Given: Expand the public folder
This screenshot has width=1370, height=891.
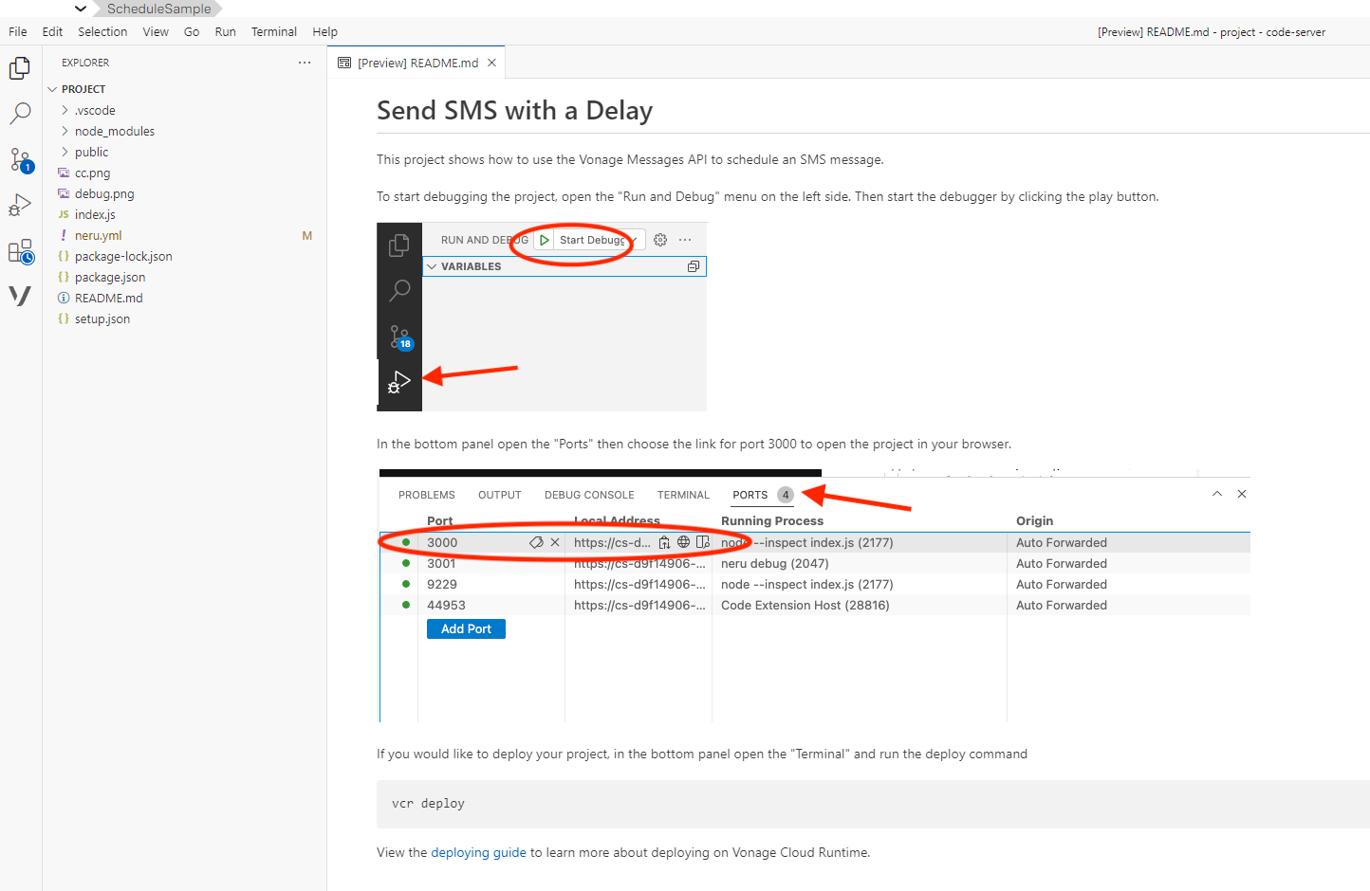Looking at the screenshot, I should click(x=65, y=152).
